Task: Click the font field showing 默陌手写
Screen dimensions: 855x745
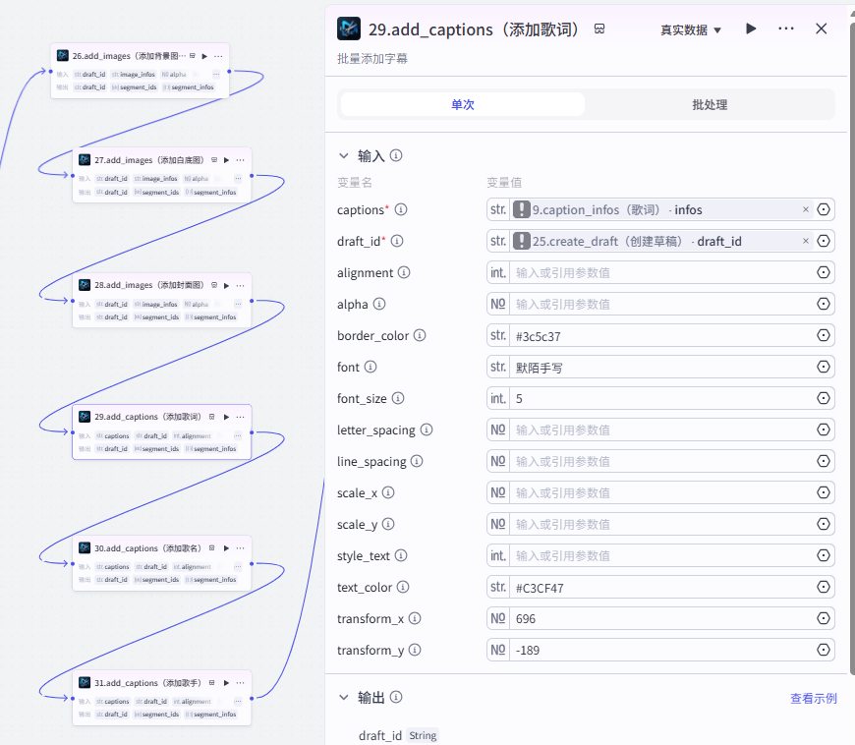Action: coord(658,367)
